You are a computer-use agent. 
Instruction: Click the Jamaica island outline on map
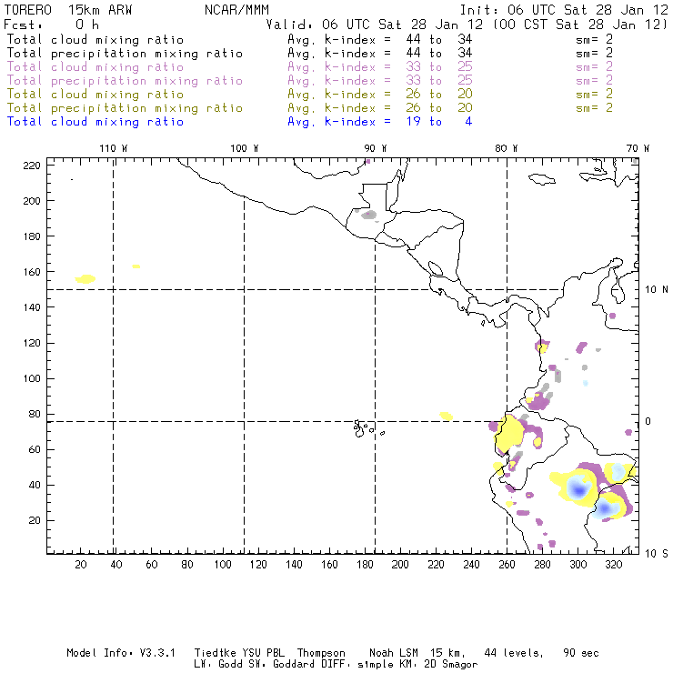tap(542, 179)
